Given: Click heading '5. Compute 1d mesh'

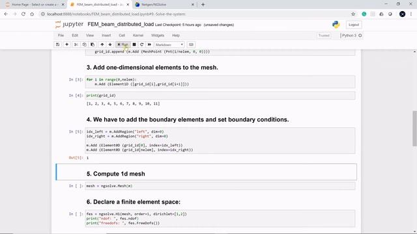Looking at the screenshot, I should (116, 174).
